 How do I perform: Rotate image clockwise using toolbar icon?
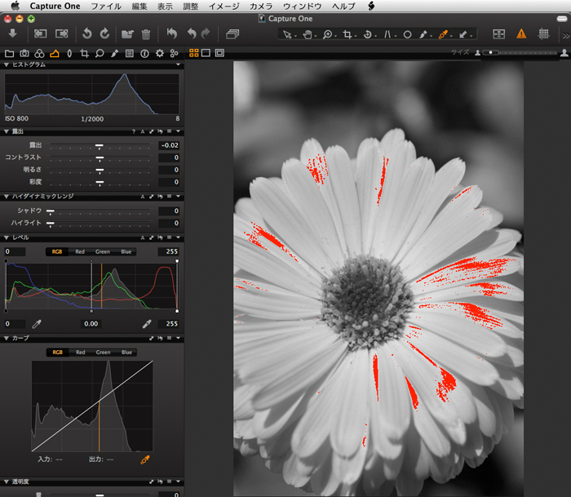tap(105, 33)
